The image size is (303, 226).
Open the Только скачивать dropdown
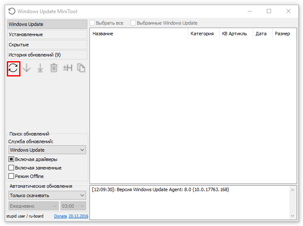point(47,195)
